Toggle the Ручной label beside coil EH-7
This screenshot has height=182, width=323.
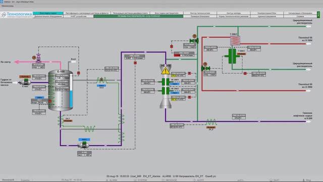68,121
